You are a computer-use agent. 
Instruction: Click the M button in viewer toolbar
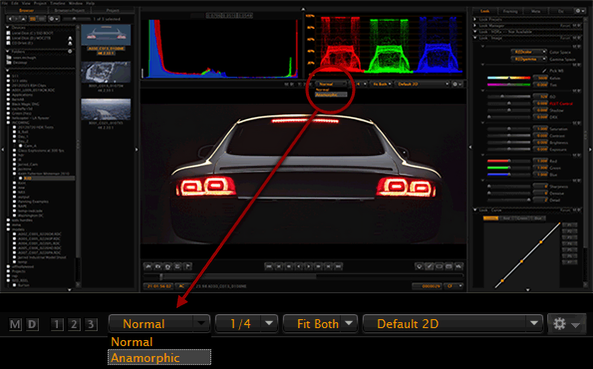pos(15,324)
